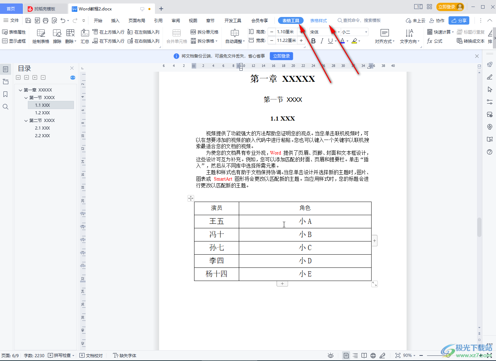Open font color picker dropdown arrow
The width and height of the screenshot is (496, 361).
click(x=347, y=41)
